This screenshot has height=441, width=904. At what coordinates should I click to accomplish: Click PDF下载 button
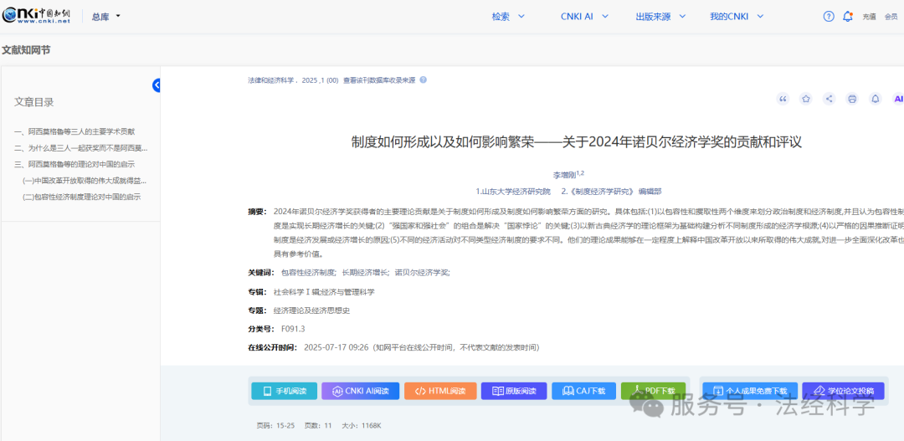653,391
